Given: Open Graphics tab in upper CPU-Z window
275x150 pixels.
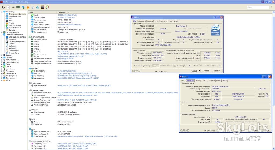Looking at the screenshot, I should (x=163, y=21).
